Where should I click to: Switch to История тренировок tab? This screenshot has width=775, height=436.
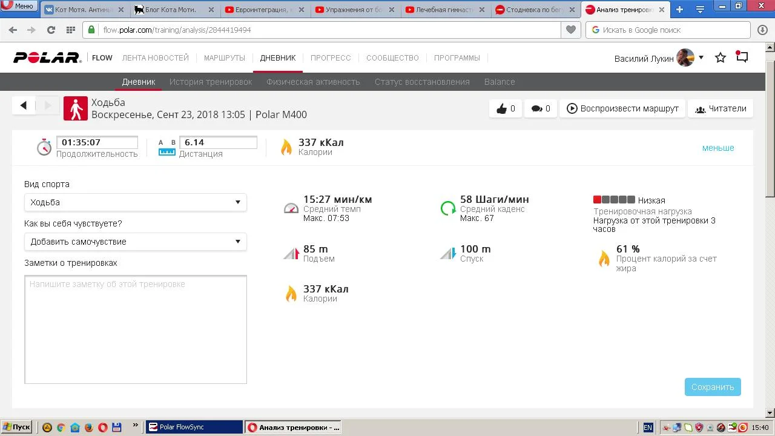(x=211, y=82)
